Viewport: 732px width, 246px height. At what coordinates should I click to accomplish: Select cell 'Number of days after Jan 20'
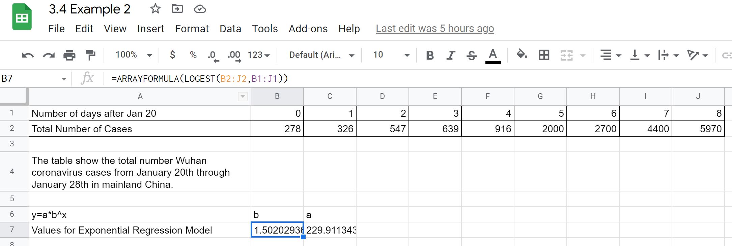click(x=140, y=113)
